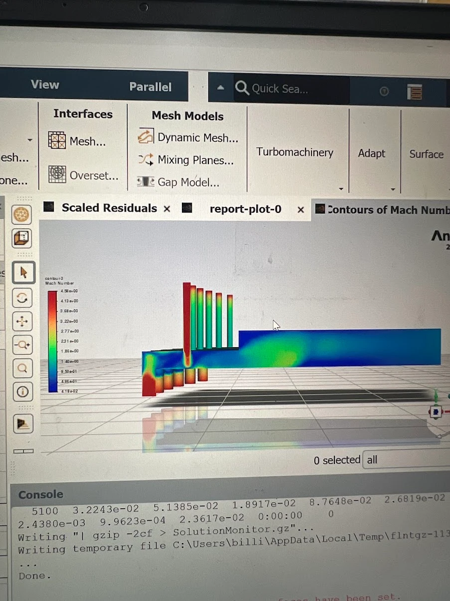The height and width of the screenshot is (601, 450).
Task: Activate the rotate view tool
Action: pos(22,298)
